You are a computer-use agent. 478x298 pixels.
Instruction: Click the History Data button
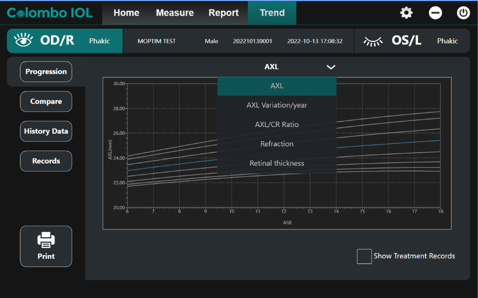pyautogui.click(x=46, y=131)
